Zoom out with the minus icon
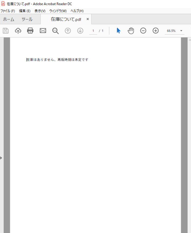Viewport: 191px width, 233px height. [143, 31]
